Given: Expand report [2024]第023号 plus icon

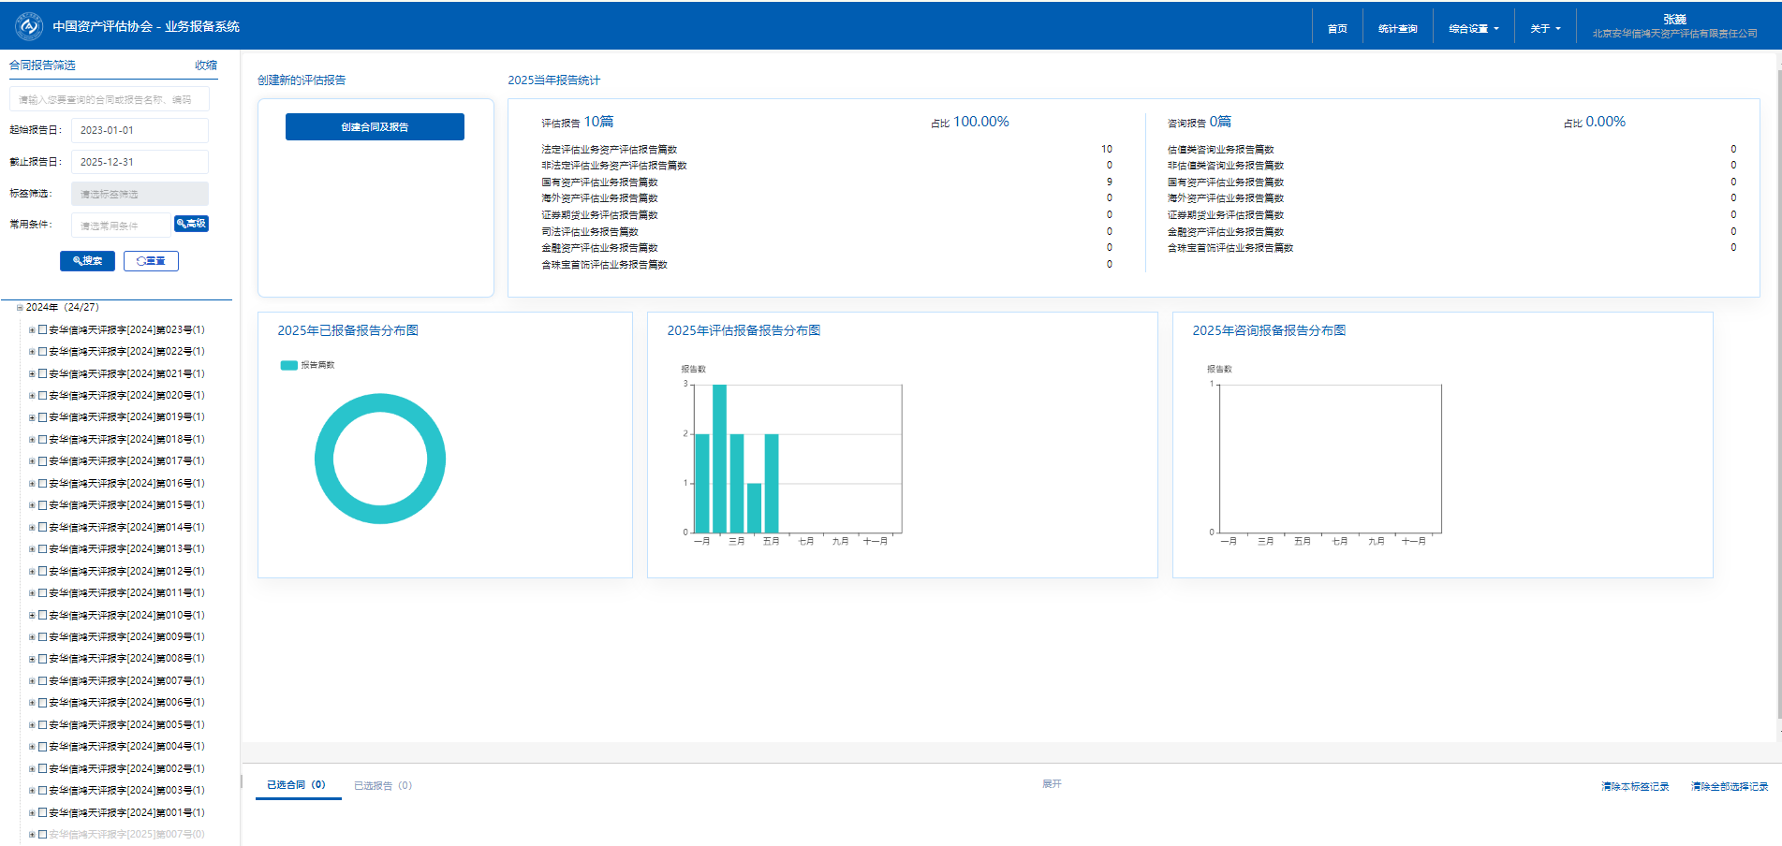Looking at the screenshot, I should (x=32, y=330).
